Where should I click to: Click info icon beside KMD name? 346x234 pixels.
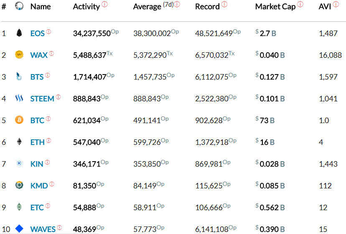coord(52,184)
